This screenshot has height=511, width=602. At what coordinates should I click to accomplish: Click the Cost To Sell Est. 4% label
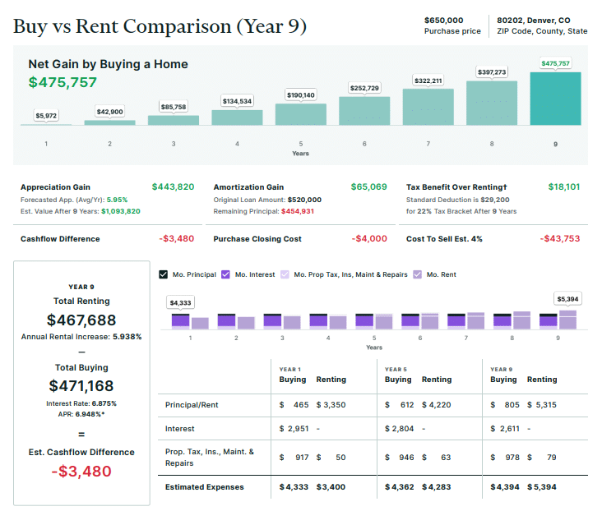444,239
